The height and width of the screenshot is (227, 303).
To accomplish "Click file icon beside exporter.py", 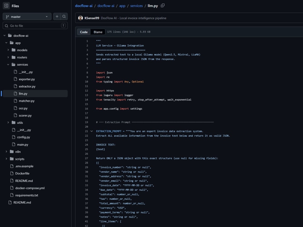I will click(15, 79).
